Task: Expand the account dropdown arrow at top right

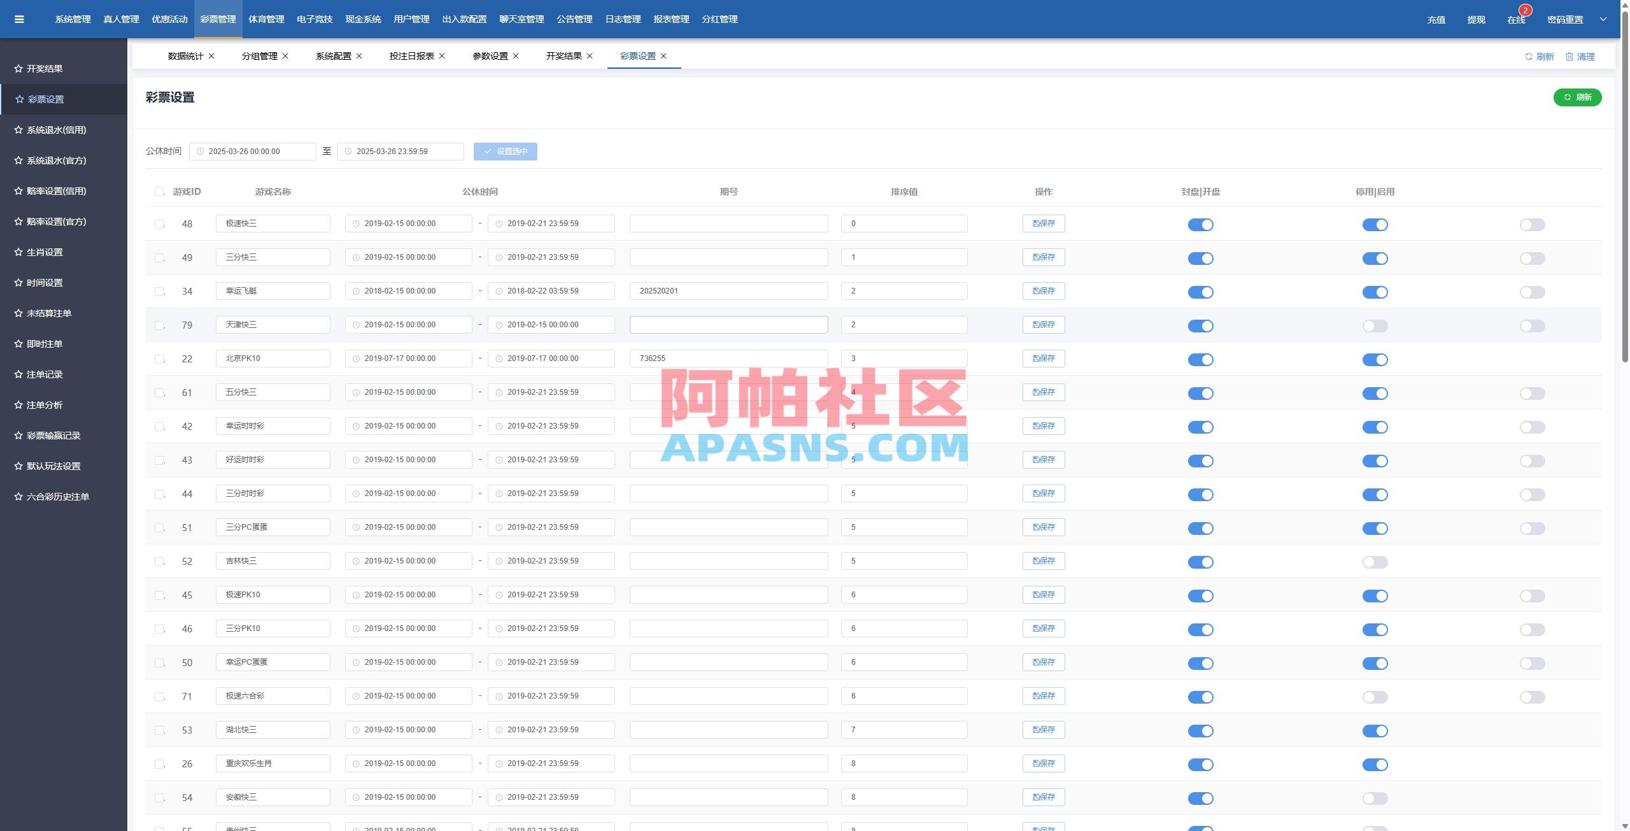Action: pos(1603,19)
